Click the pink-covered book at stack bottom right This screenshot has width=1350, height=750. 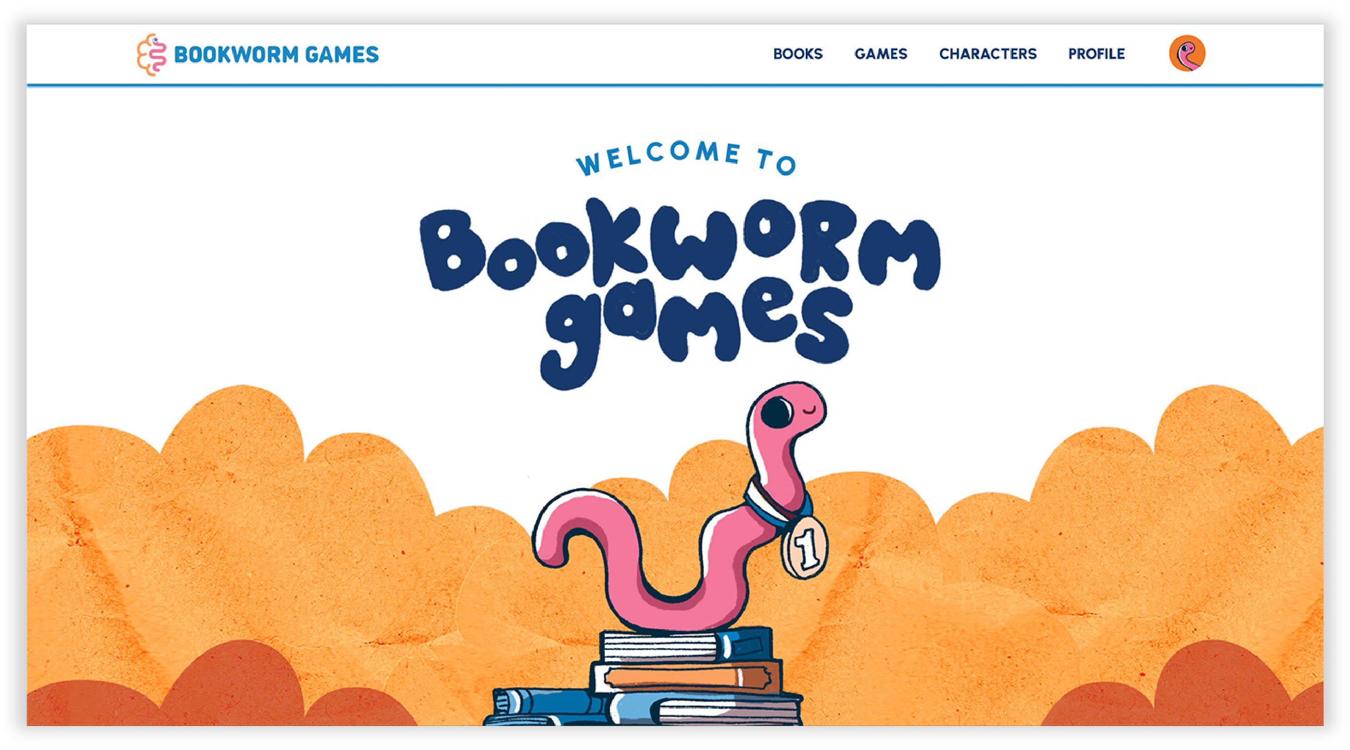[x=728, y=710]
